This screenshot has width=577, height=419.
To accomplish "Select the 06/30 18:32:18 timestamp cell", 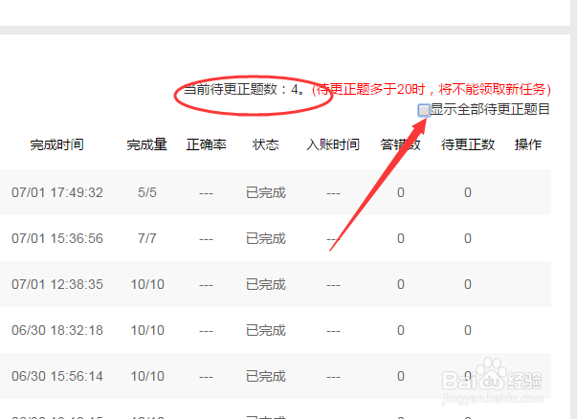I will click(x=57, y=330).
